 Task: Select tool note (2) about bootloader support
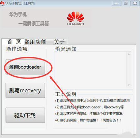[89, 107]
